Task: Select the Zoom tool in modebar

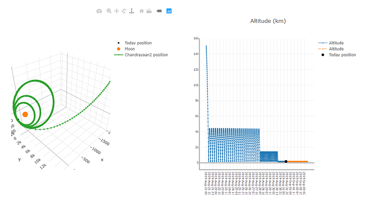Action: 109,11
